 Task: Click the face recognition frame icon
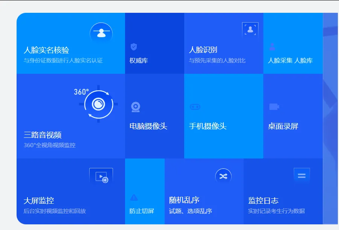pos(250,29)
